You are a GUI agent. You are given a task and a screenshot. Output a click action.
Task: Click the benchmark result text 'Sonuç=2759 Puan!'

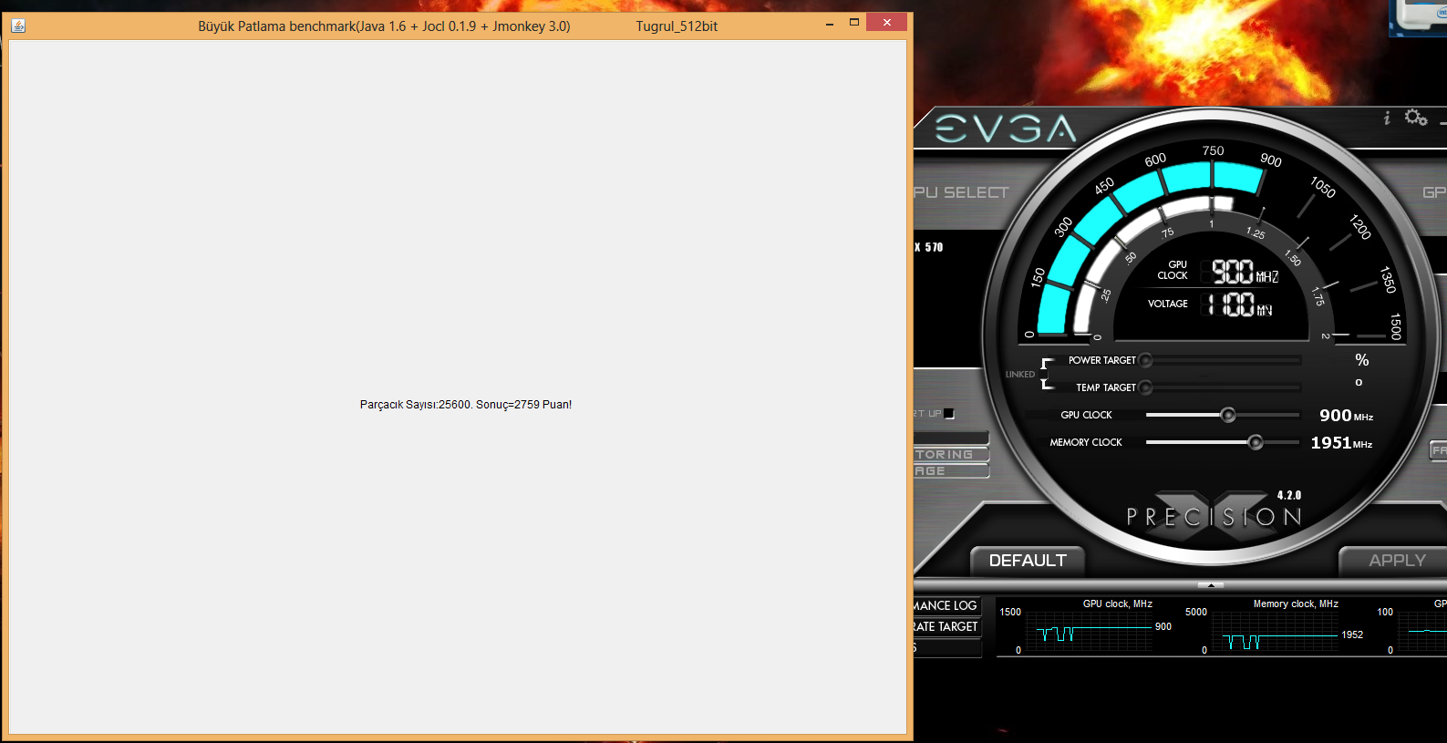click(x=524, y=405)
